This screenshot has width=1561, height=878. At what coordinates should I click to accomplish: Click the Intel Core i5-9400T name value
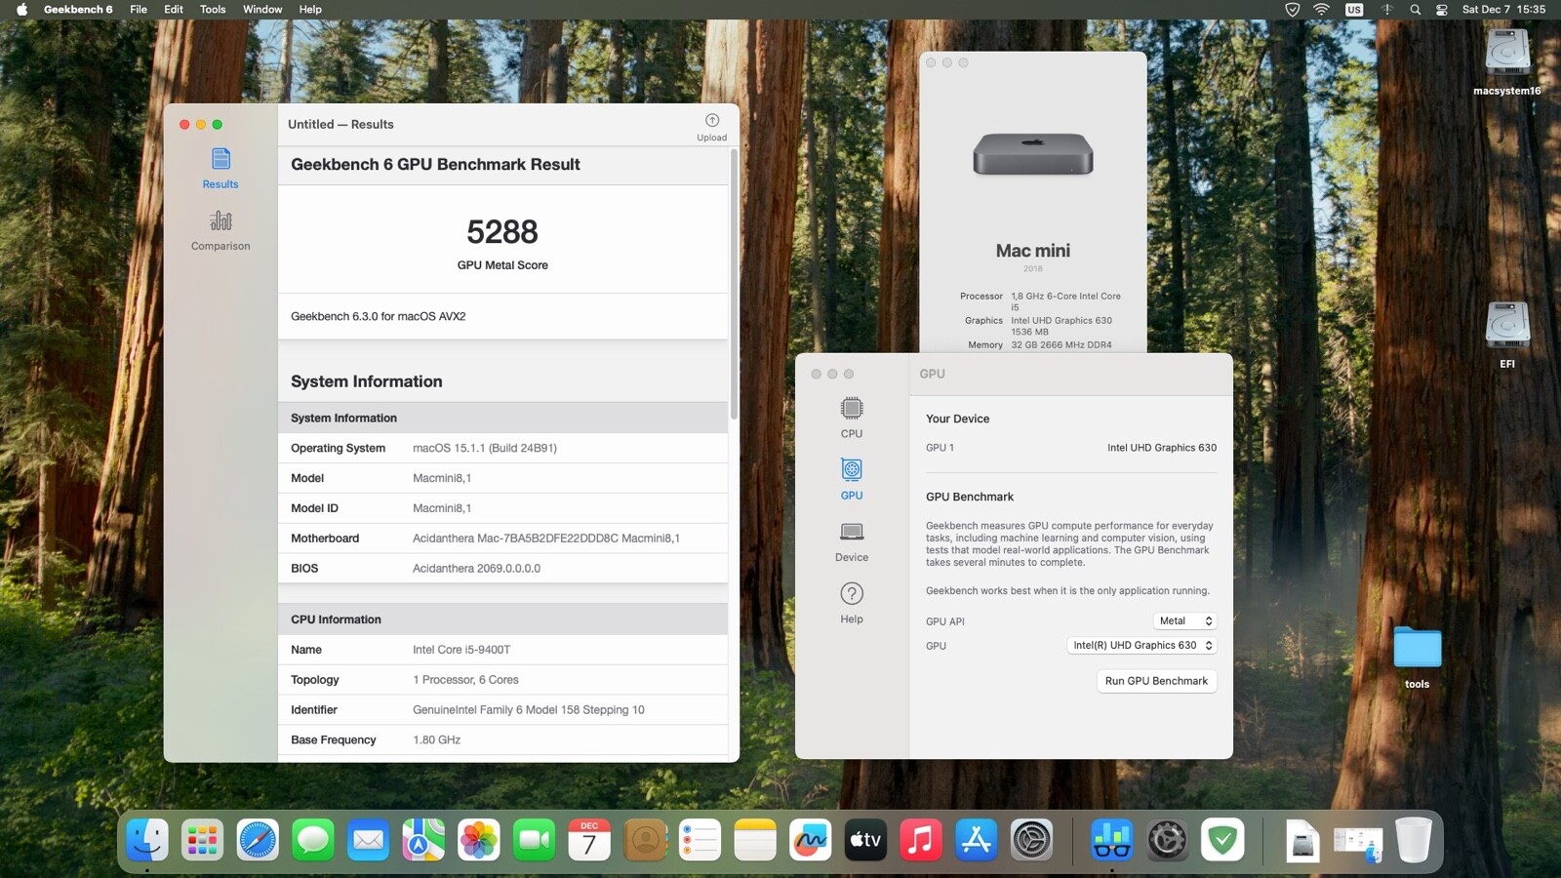pyautogui.click(x=460, y=650)
